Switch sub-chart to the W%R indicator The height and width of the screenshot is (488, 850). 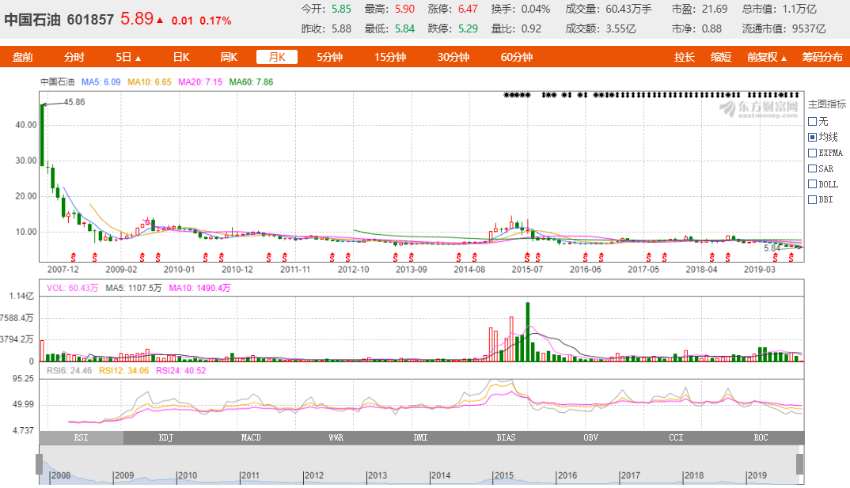336,437
